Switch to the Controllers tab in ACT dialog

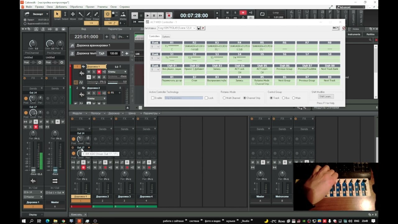154,36
